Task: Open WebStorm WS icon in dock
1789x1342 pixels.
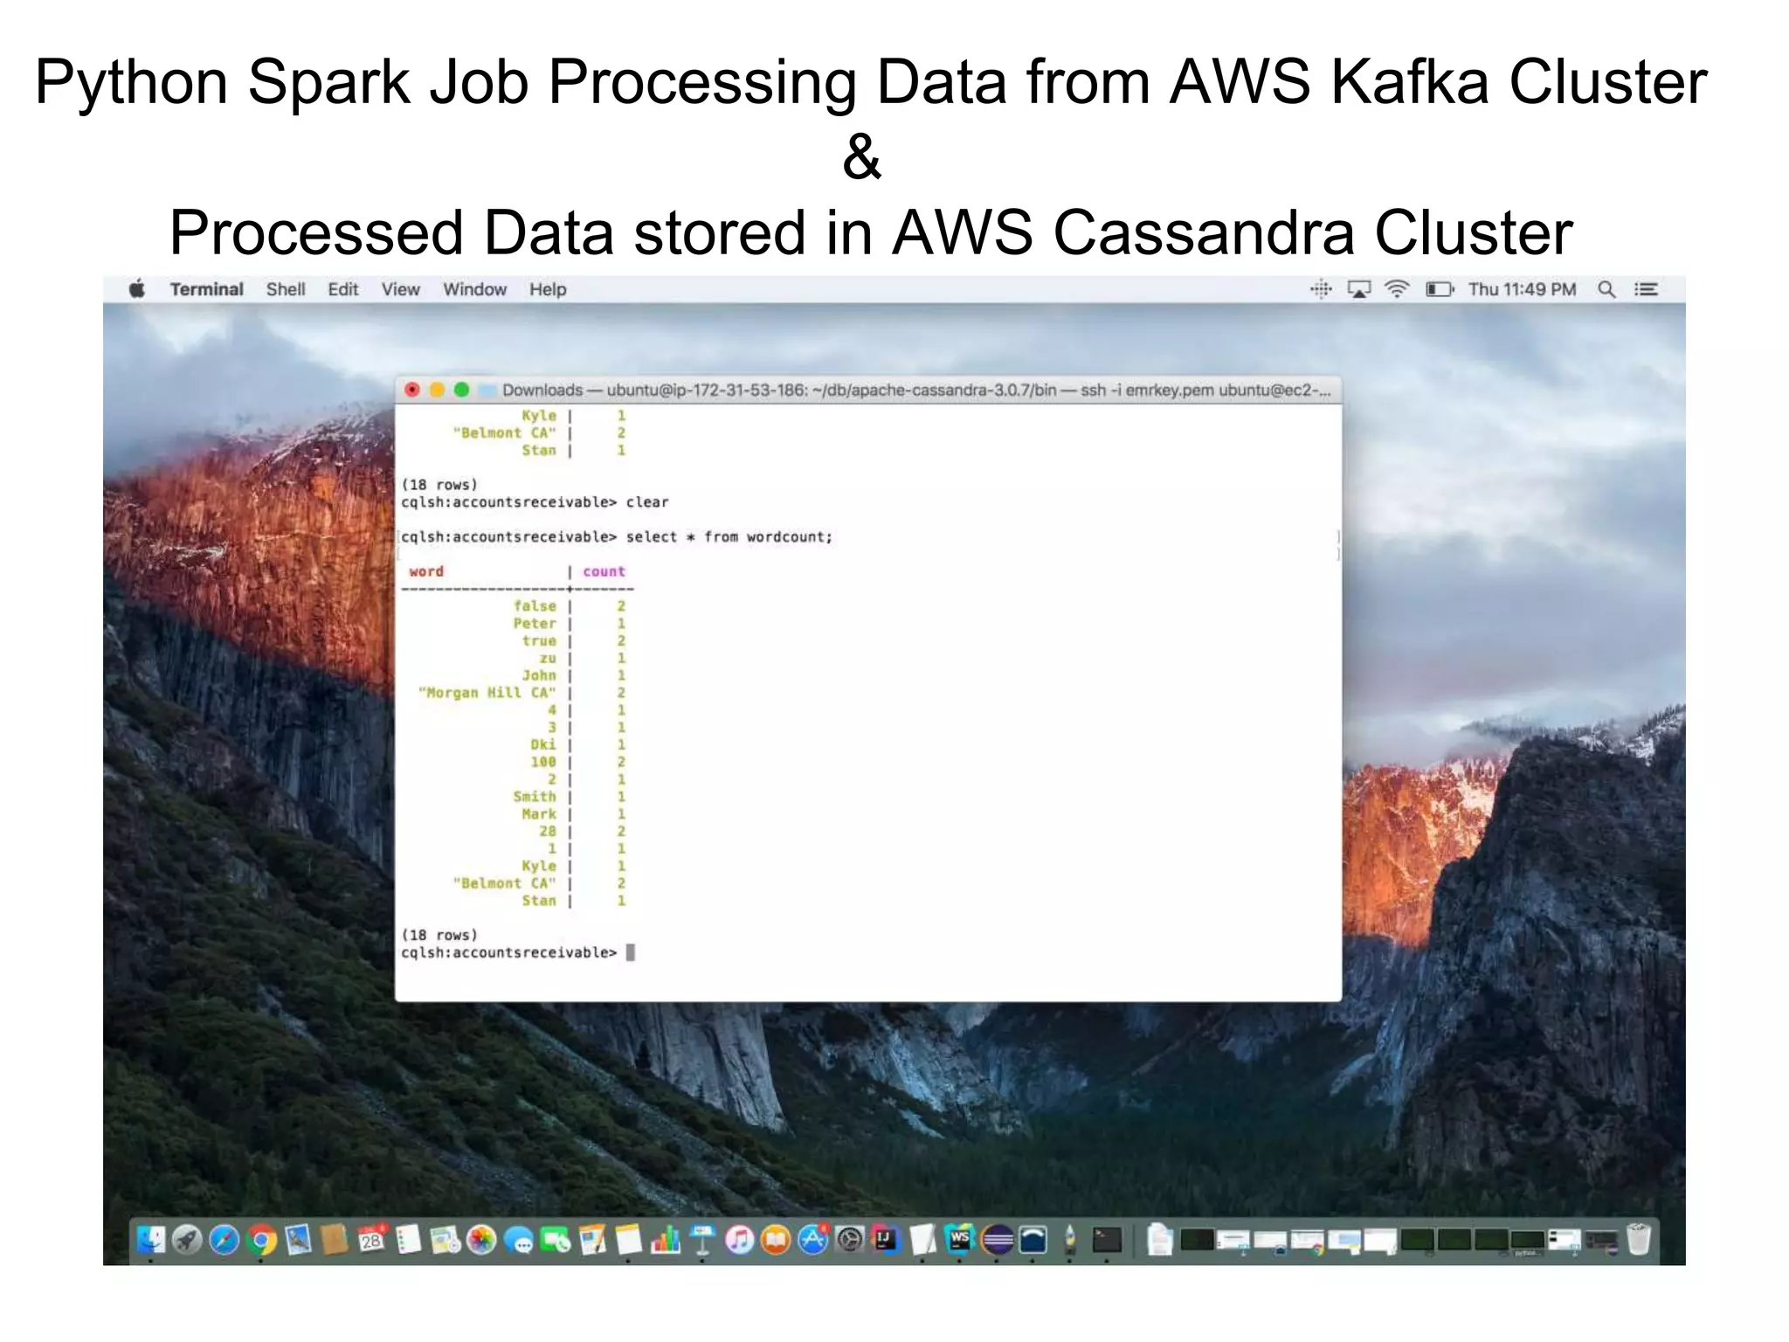Action: click(960, 1240)
